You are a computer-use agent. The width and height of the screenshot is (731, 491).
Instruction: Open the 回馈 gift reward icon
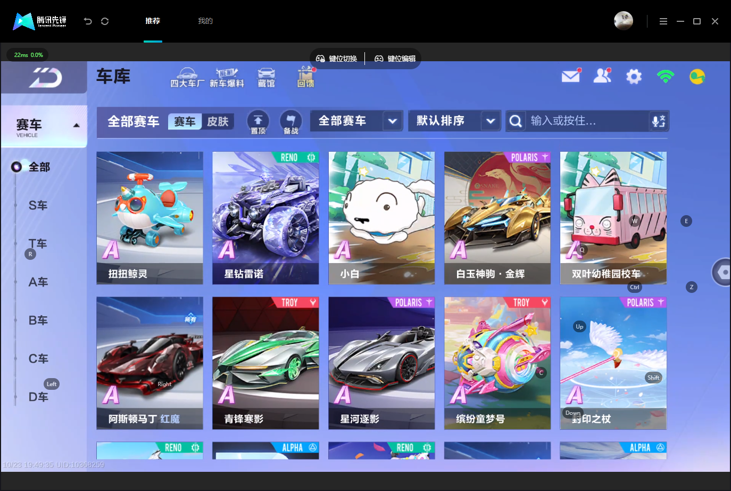point(306,78)
